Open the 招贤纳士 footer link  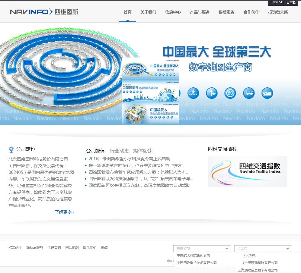point(15,248)
